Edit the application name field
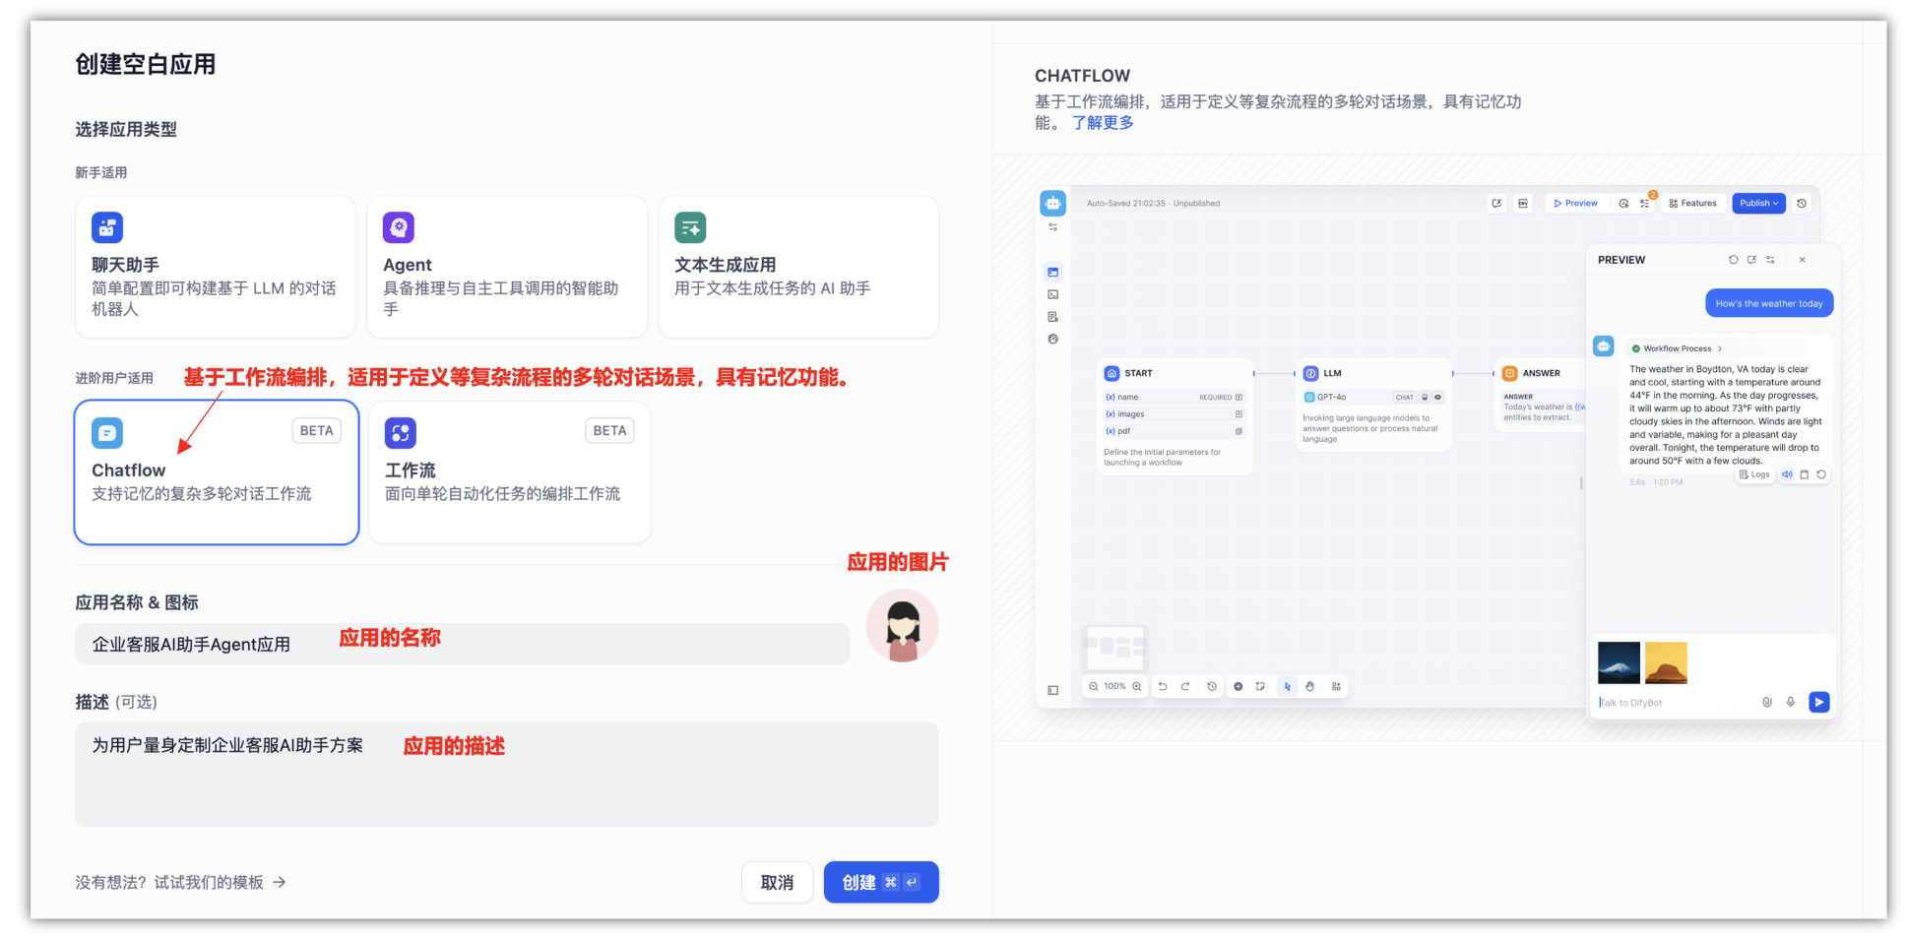The height and width of the screenshot is (941, 1906). (x=463, y=644)
